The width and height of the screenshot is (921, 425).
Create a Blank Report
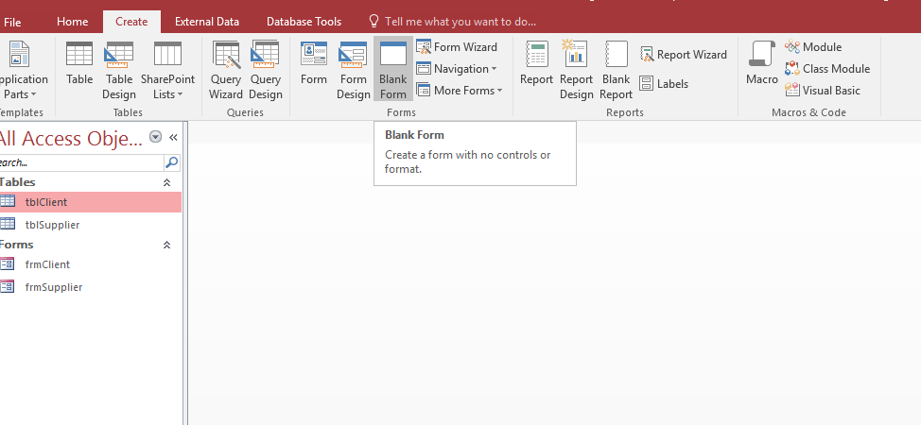pos(617,70)
